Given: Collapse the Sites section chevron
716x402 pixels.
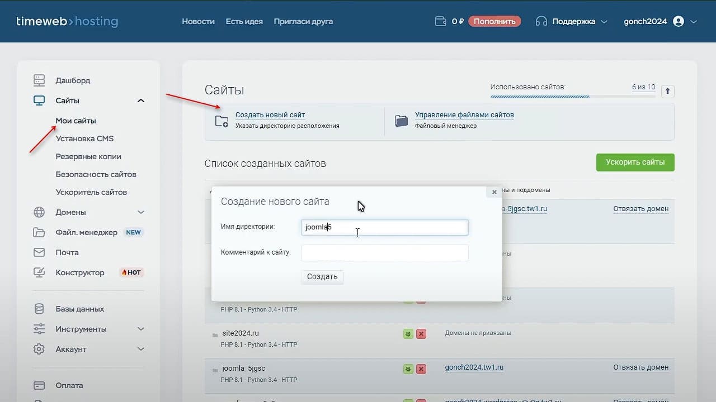Looking at the screenshot, I should (141, 100).
